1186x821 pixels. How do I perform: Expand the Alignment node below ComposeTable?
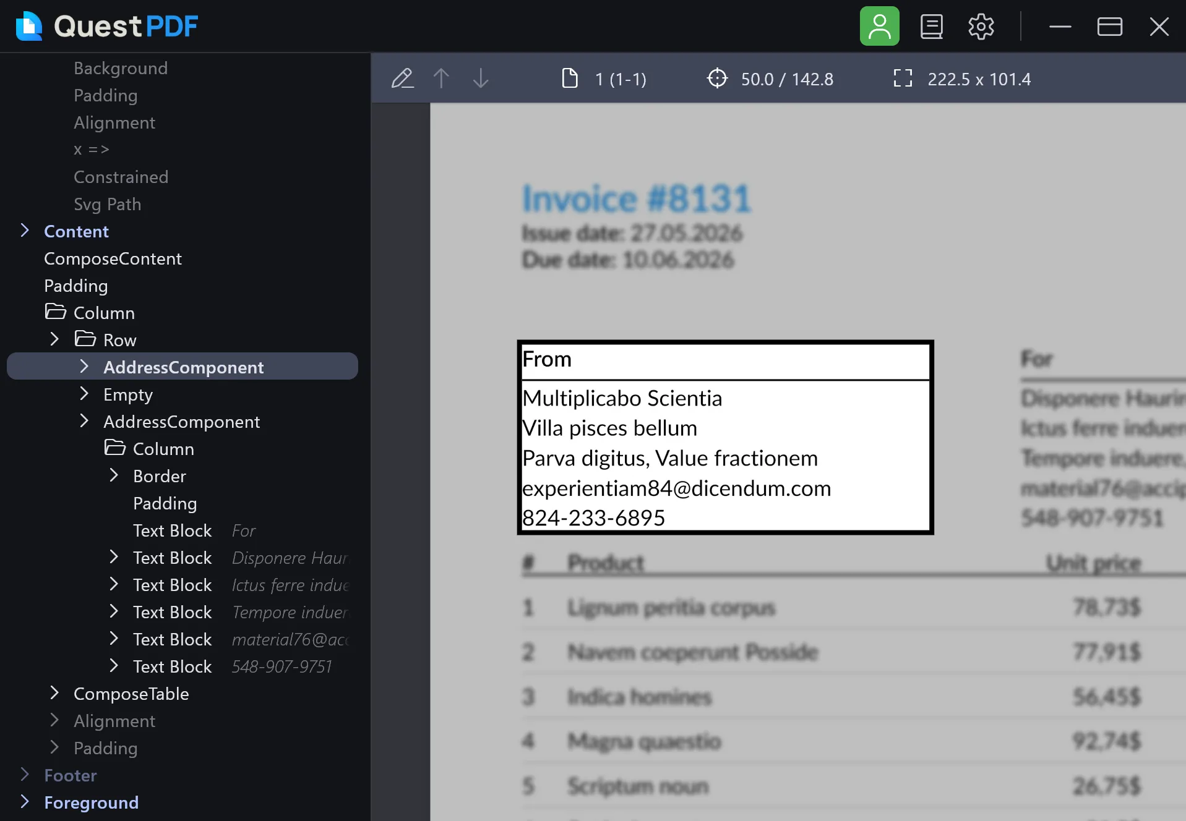(x=54, y=720)
